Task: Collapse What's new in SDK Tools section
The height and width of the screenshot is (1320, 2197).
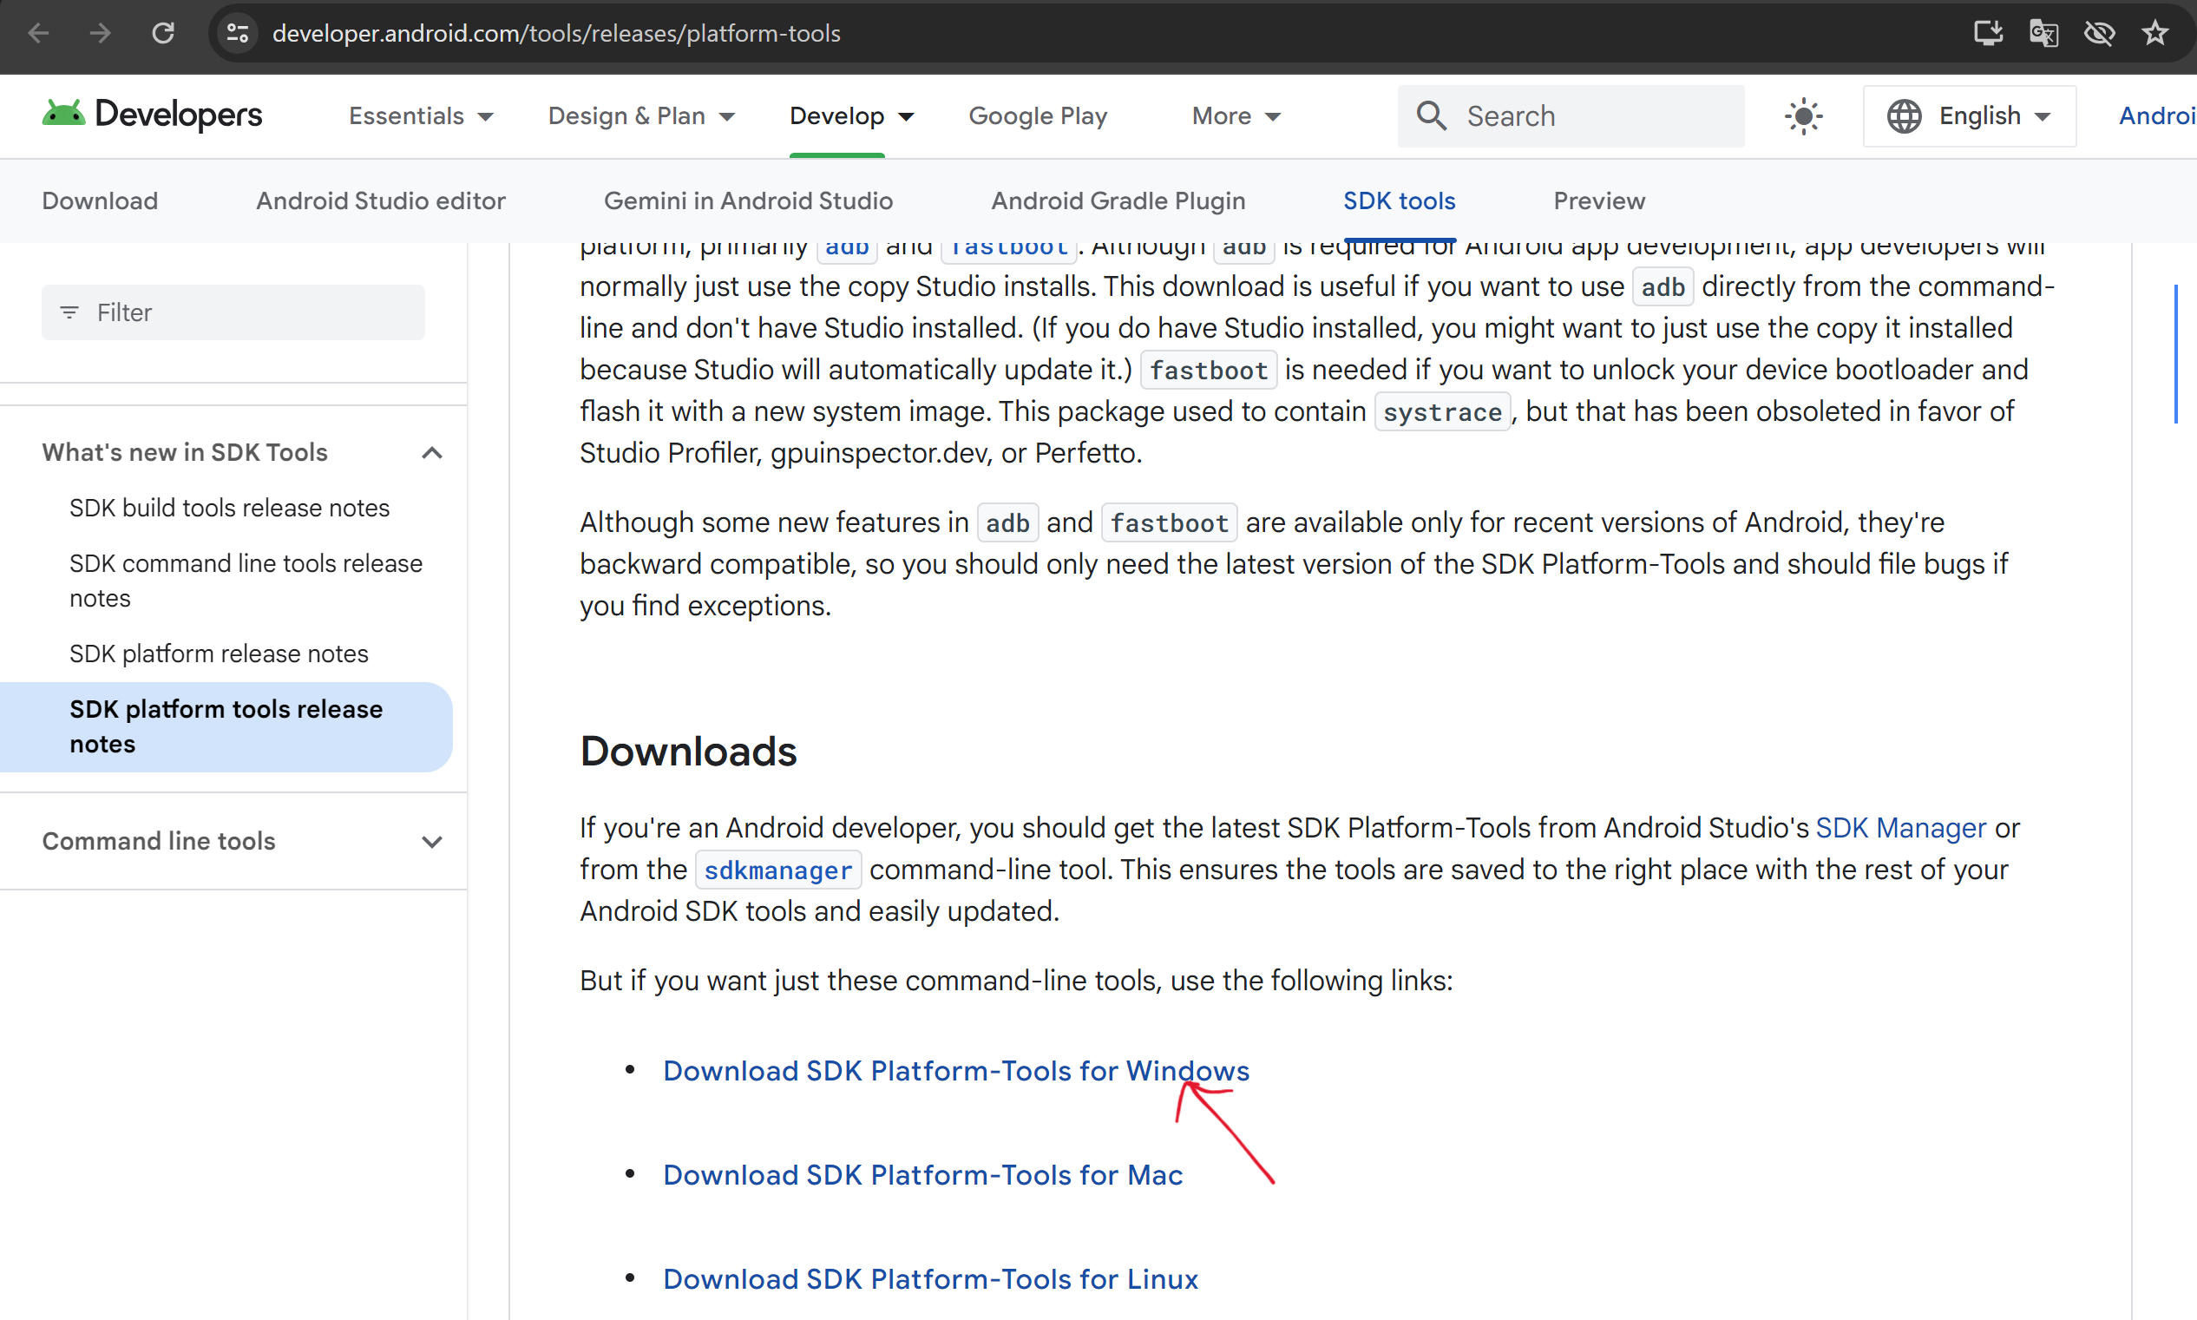Action: 432,453
